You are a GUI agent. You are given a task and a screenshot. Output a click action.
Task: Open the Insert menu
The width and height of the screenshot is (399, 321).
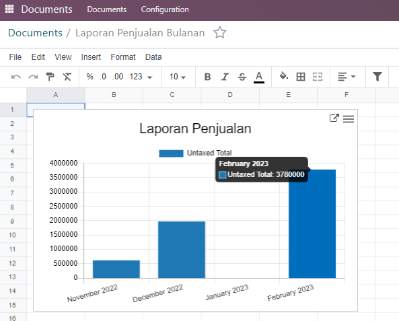click(91, 57)
